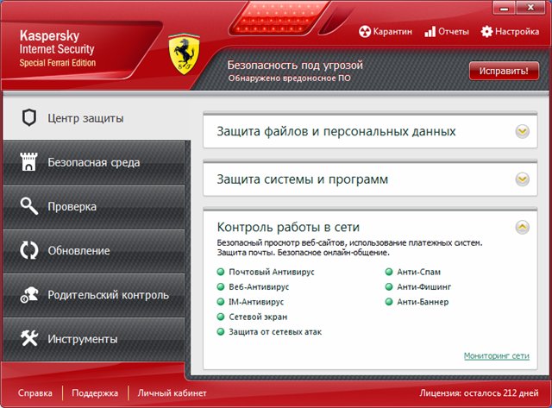Open Настройка from top bar
This screenshot has height=408, width=552.
click(x=510, y=32)
